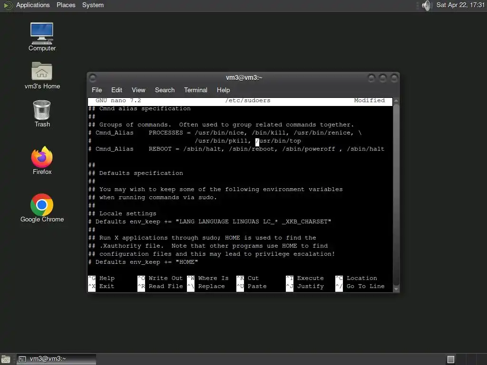Close the terminal window
Screen dimensions: 487x365
point(394,78)
